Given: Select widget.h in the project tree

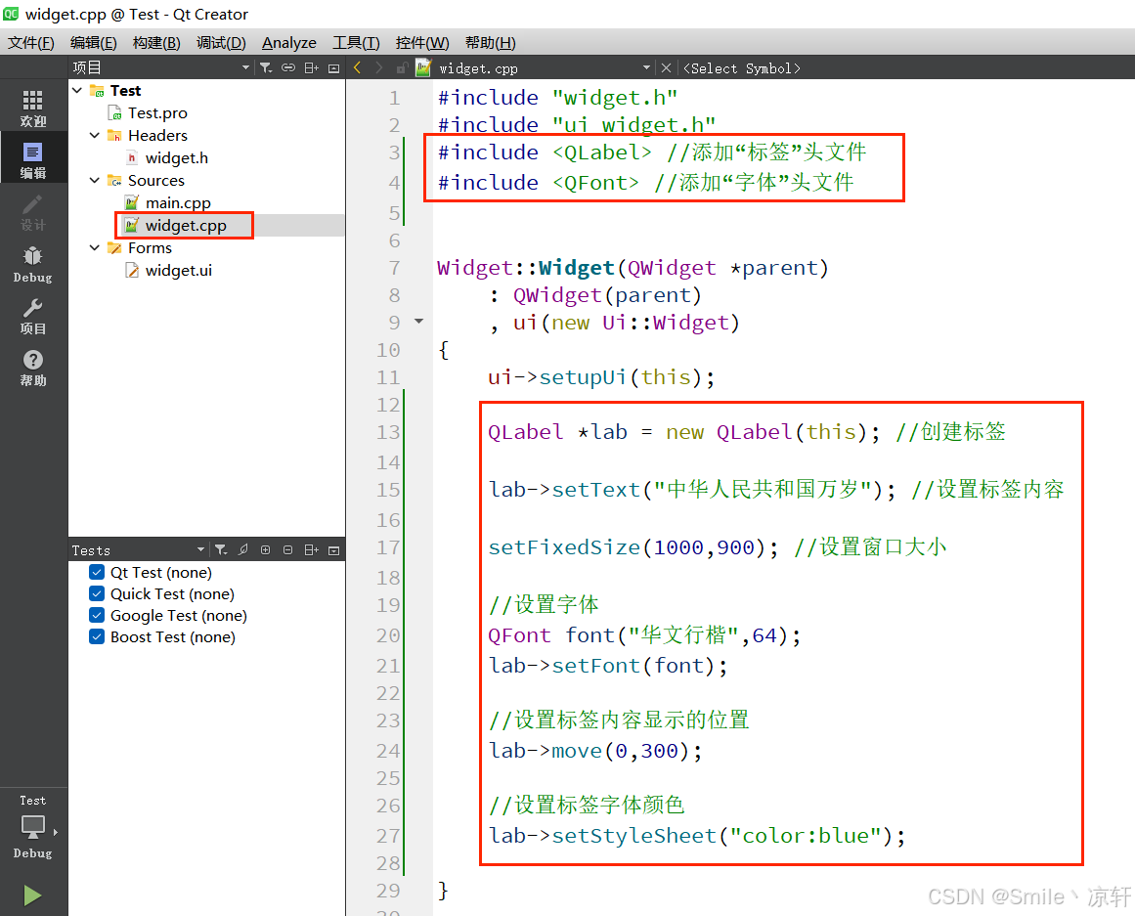Looking at the screenshot, I should click(x=177, y=157).
